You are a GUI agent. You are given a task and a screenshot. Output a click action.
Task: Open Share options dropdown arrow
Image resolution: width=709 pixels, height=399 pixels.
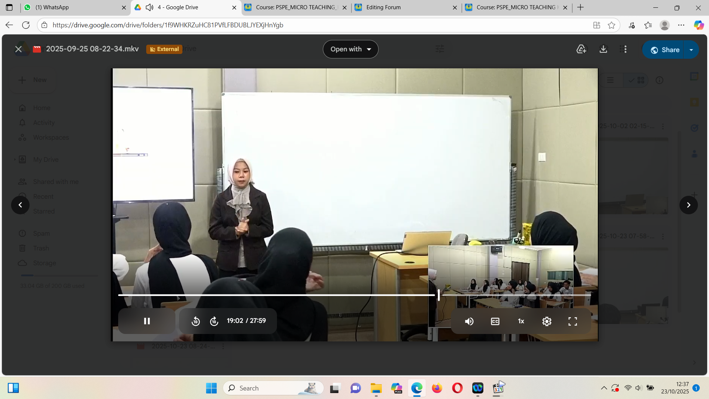pos(691,50)
